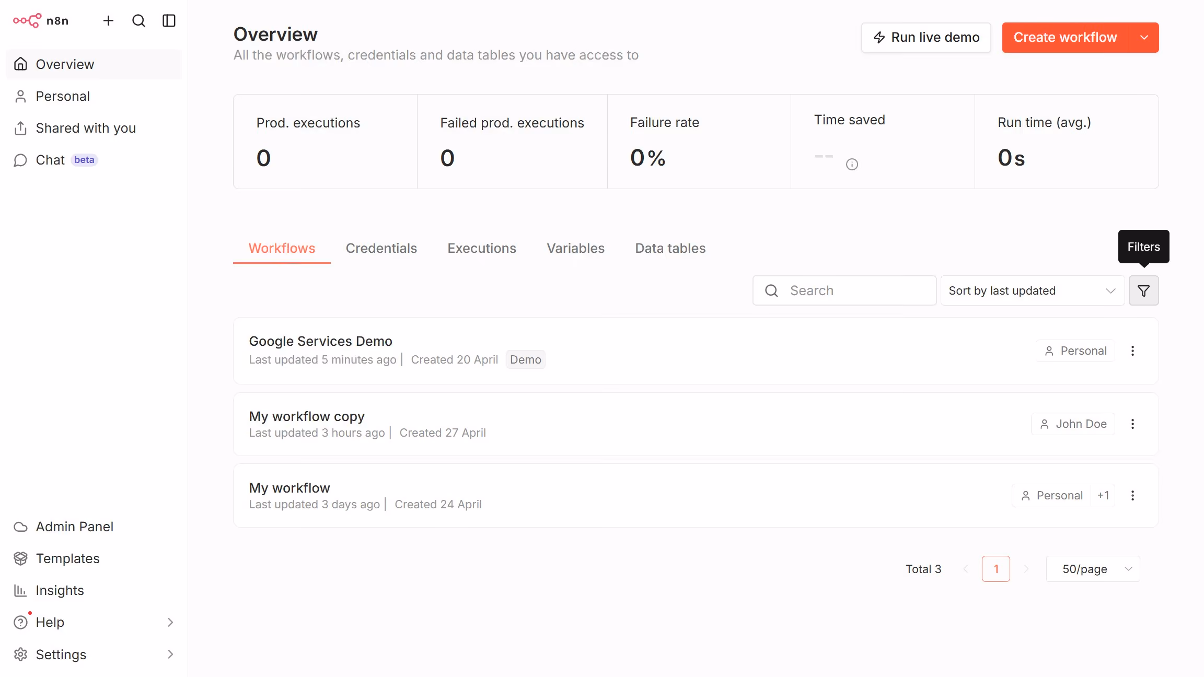Open Create workflow dropdown arrow
The image size is (1204, 677).
click(1144, 38)
